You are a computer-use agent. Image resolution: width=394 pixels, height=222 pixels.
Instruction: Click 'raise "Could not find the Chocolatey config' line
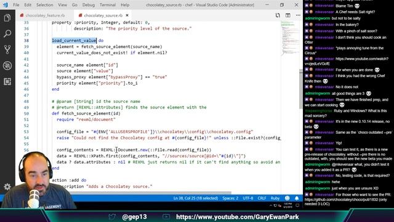click(169, 138)
